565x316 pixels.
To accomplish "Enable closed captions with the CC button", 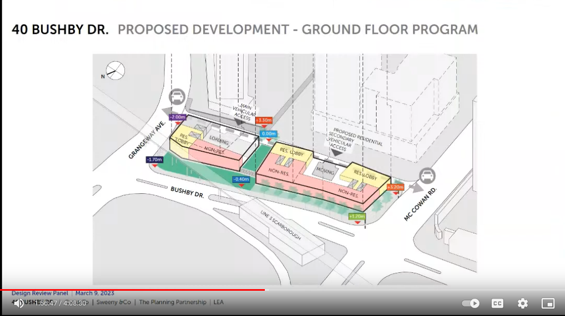I will [x=497, y=303].
